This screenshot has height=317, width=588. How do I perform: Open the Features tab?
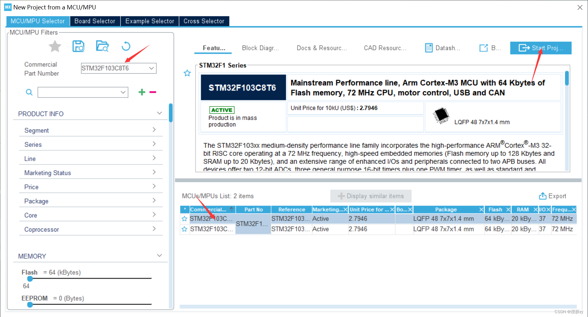pos(214,48)
